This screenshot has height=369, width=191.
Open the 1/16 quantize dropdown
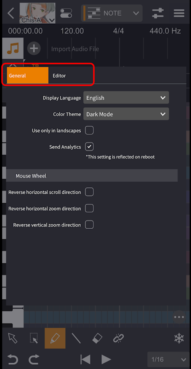(x=168, y=359)
